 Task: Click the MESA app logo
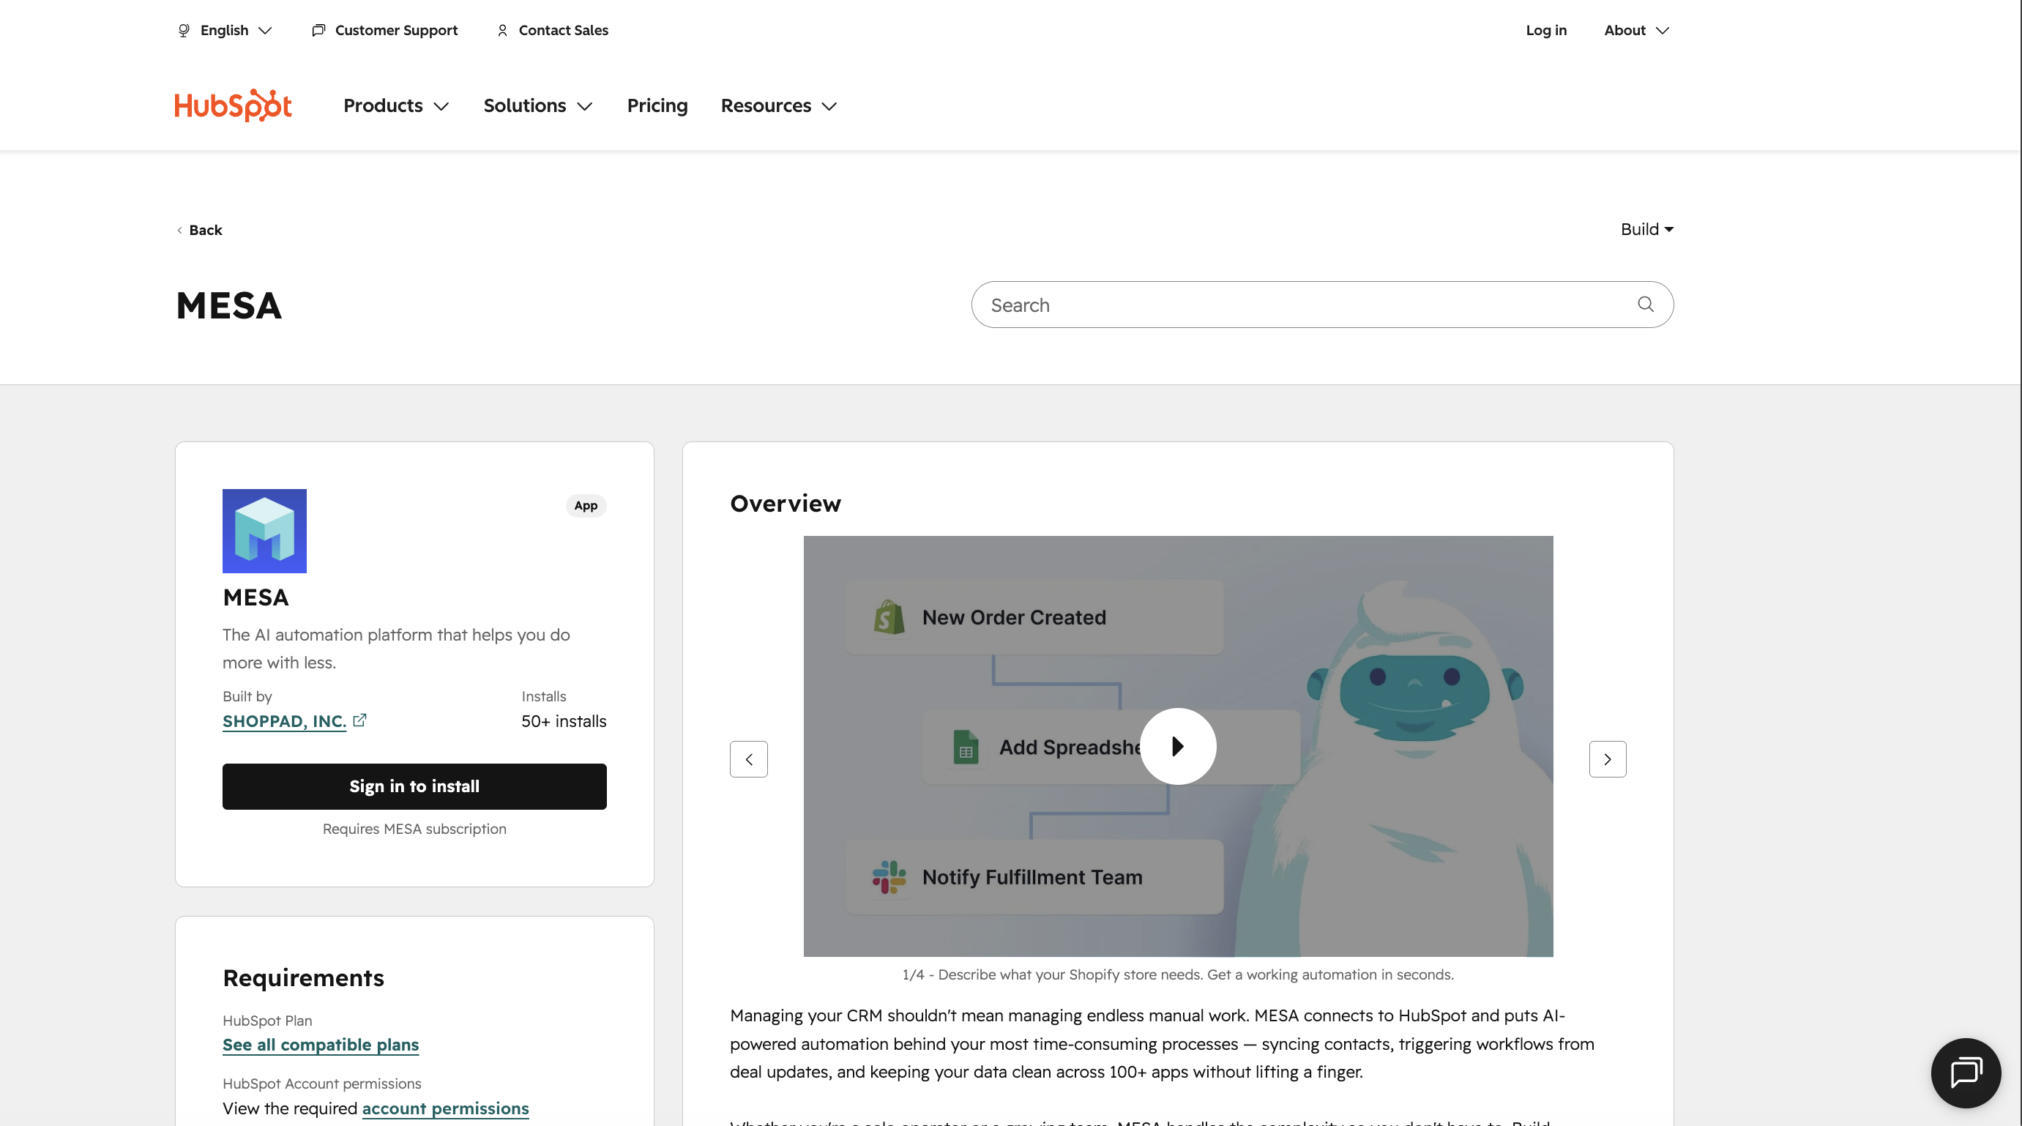(264, 531)
